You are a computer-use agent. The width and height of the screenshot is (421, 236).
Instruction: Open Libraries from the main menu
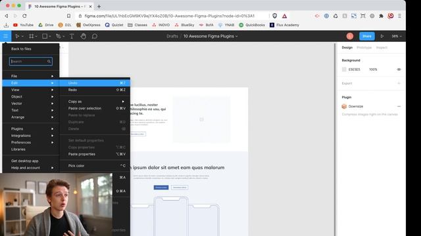[31, 149]
